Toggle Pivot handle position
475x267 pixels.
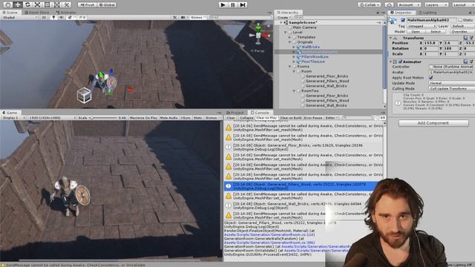pyautogui.click(x=87, y=4)
